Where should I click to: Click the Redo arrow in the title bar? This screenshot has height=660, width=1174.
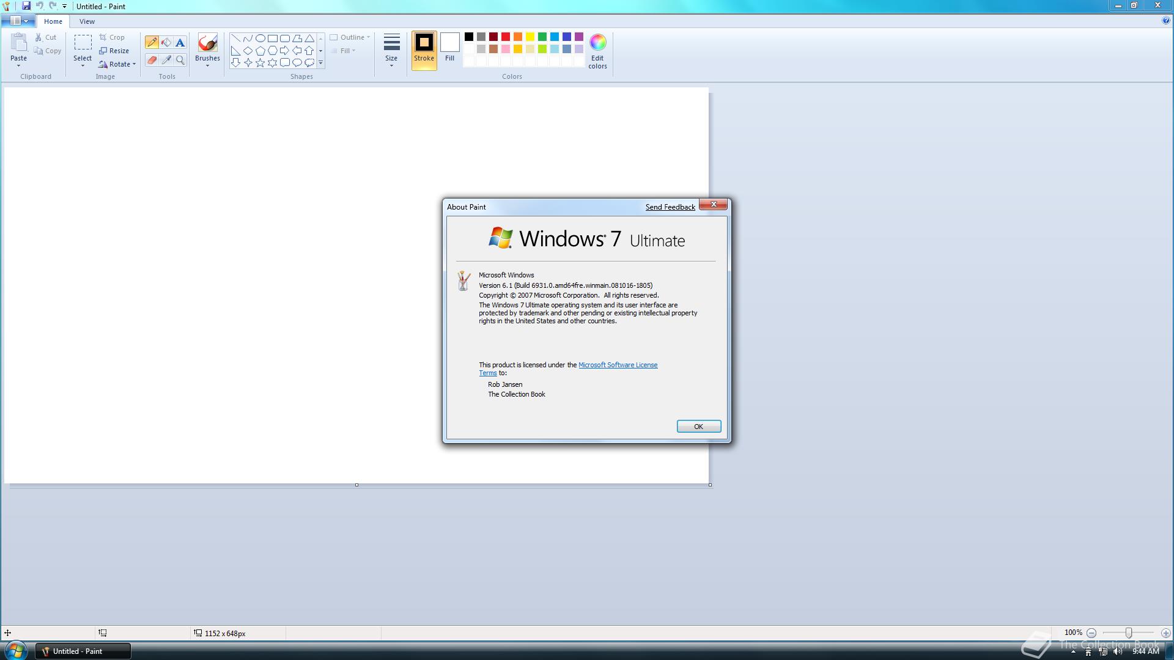coord(53,6)
